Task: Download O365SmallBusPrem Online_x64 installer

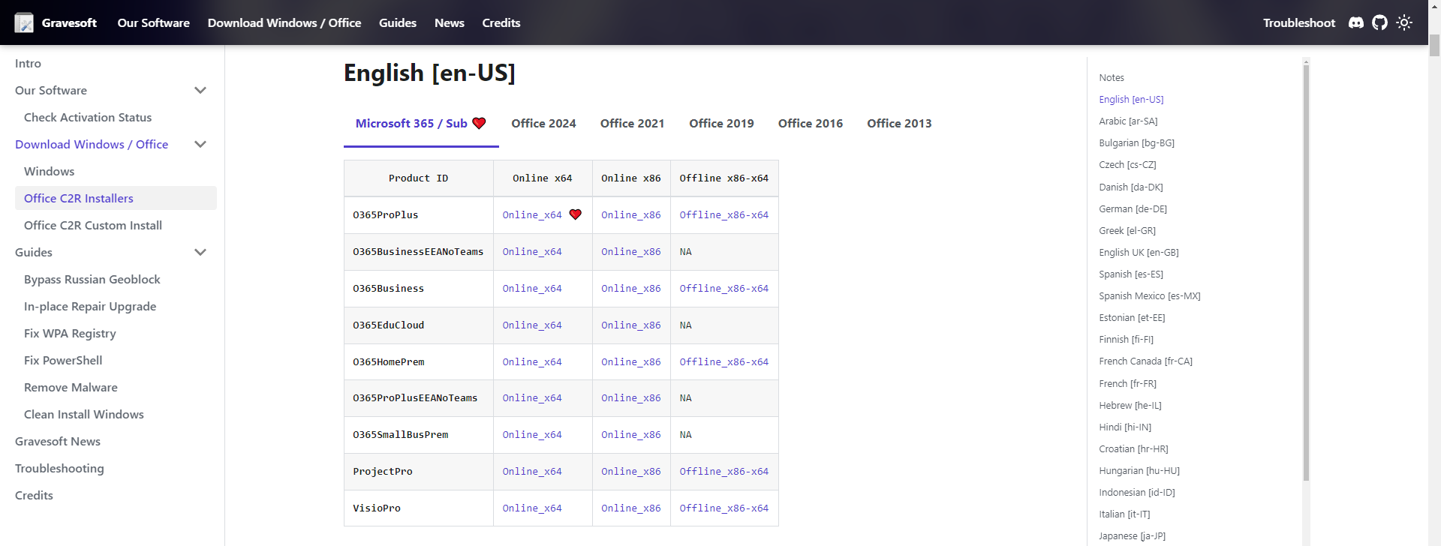Action: (x=532, y=435)
